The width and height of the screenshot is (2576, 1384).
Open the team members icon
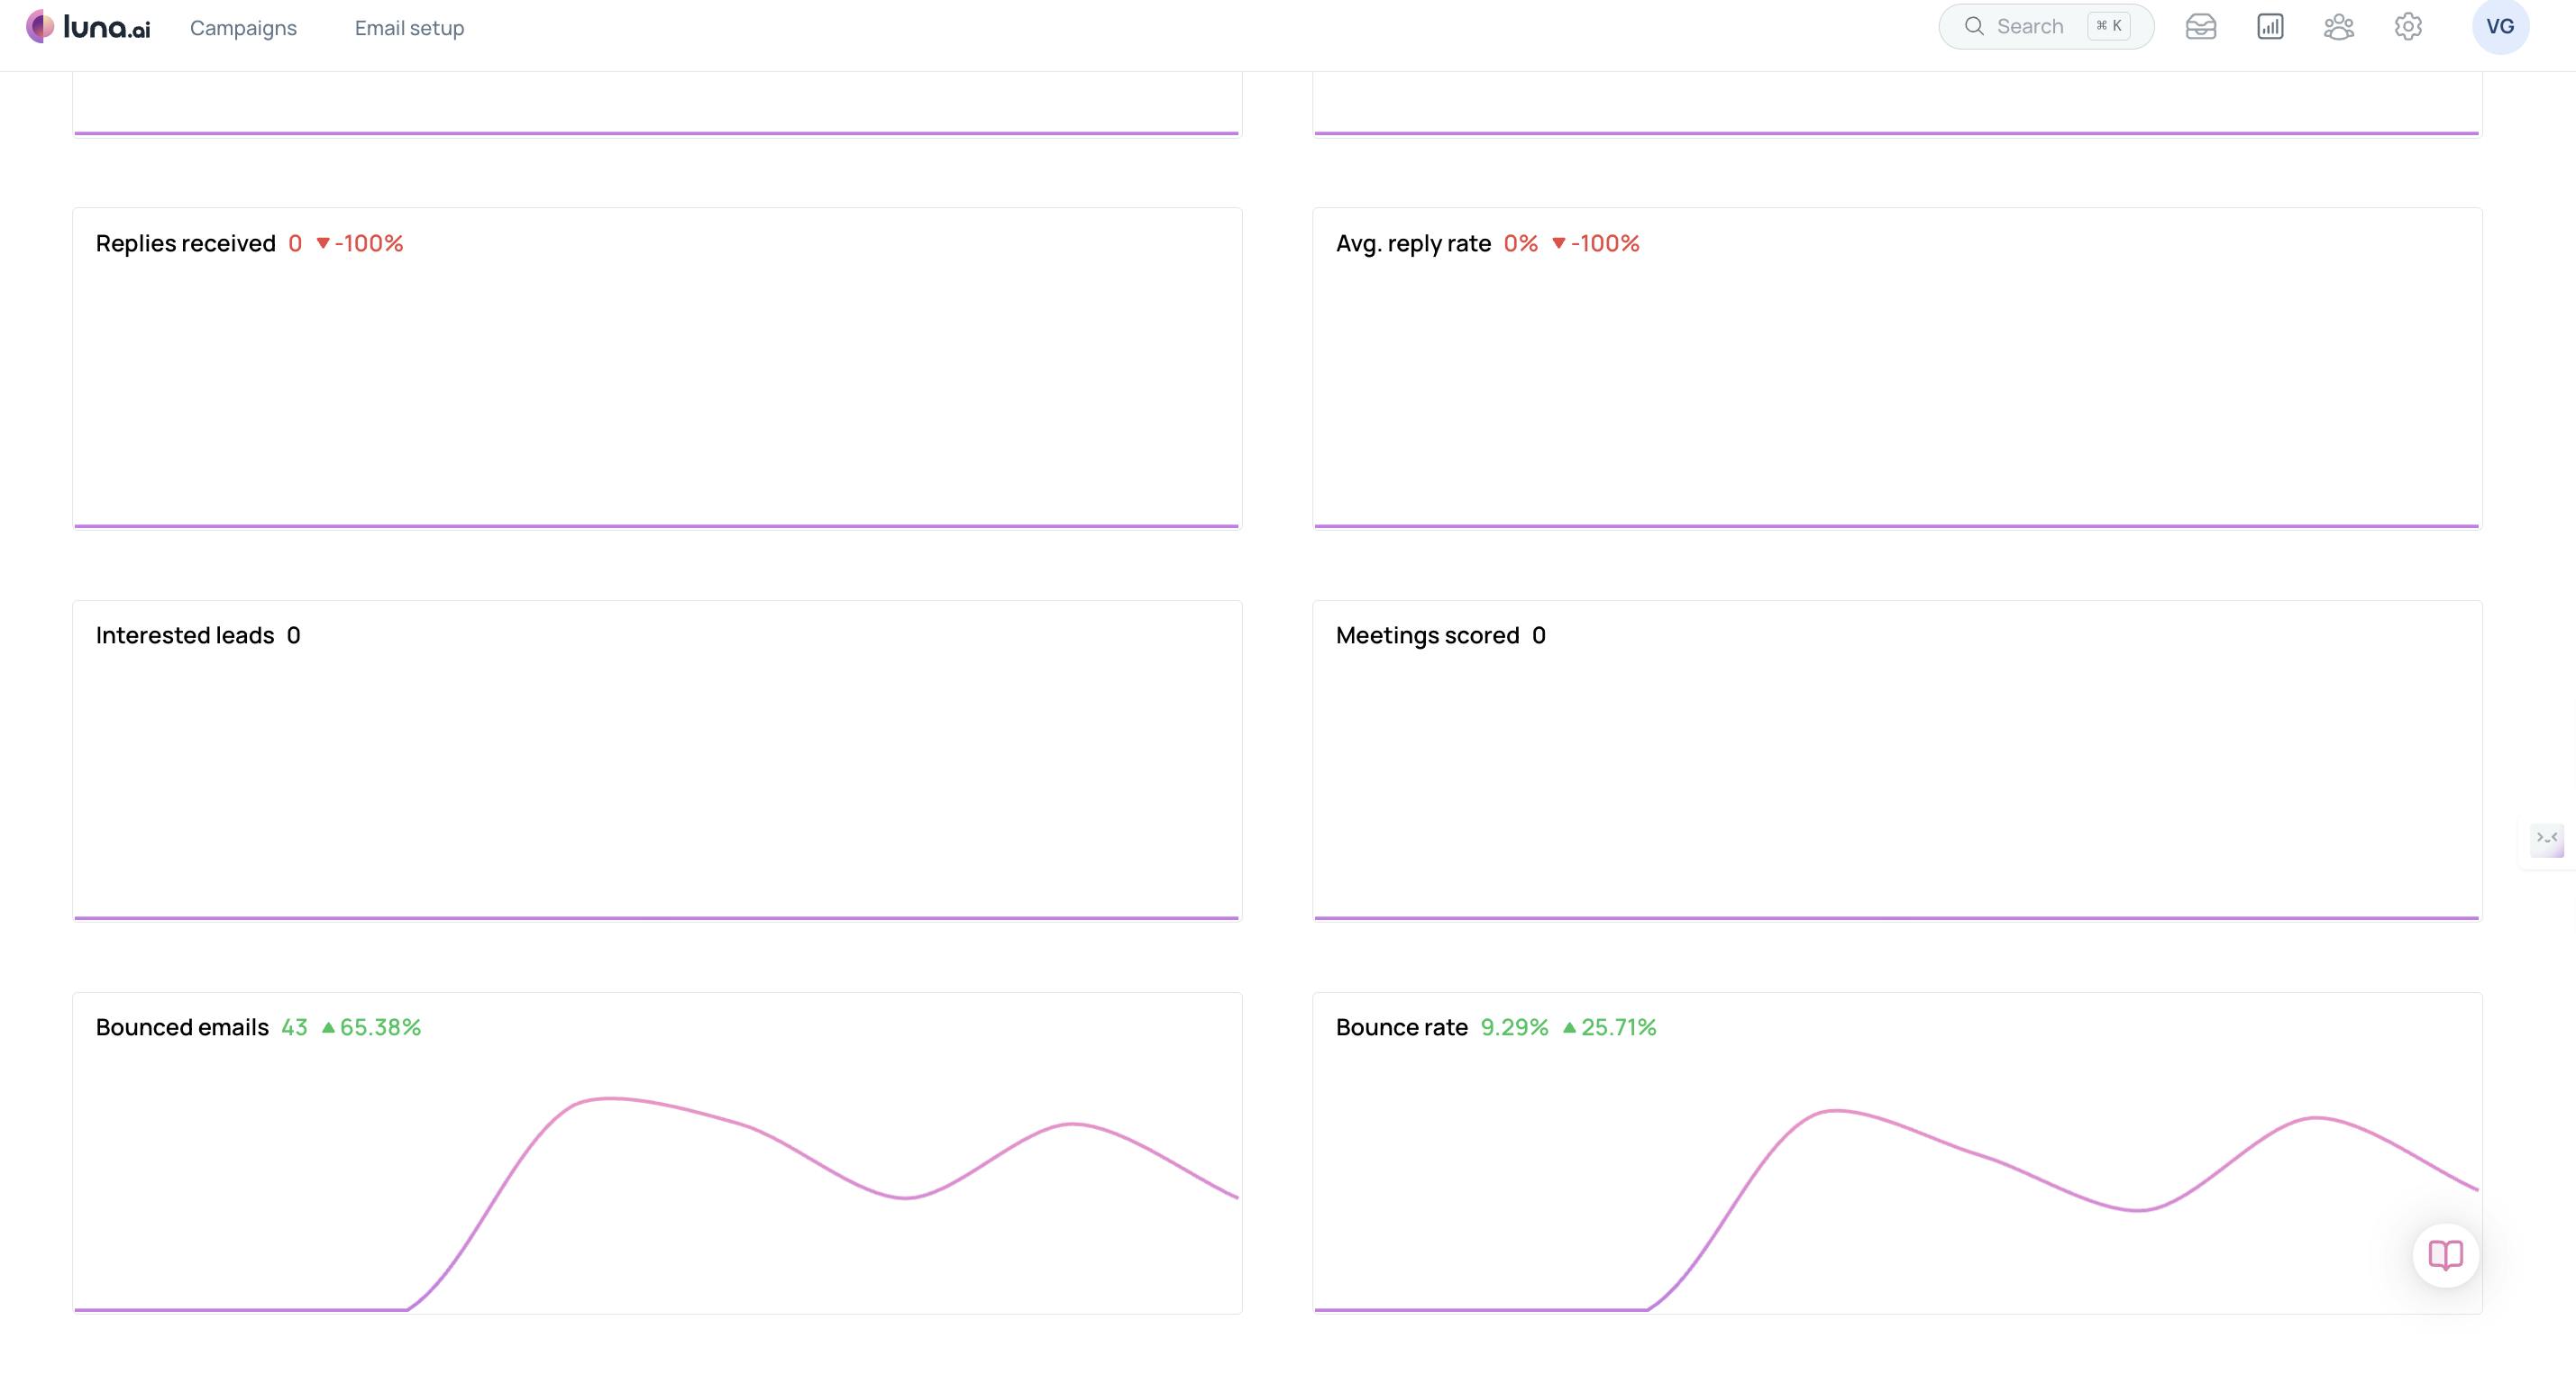[2339, 27]
